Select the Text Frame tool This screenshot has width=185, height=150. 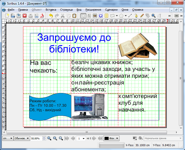(x=89, y=16)
